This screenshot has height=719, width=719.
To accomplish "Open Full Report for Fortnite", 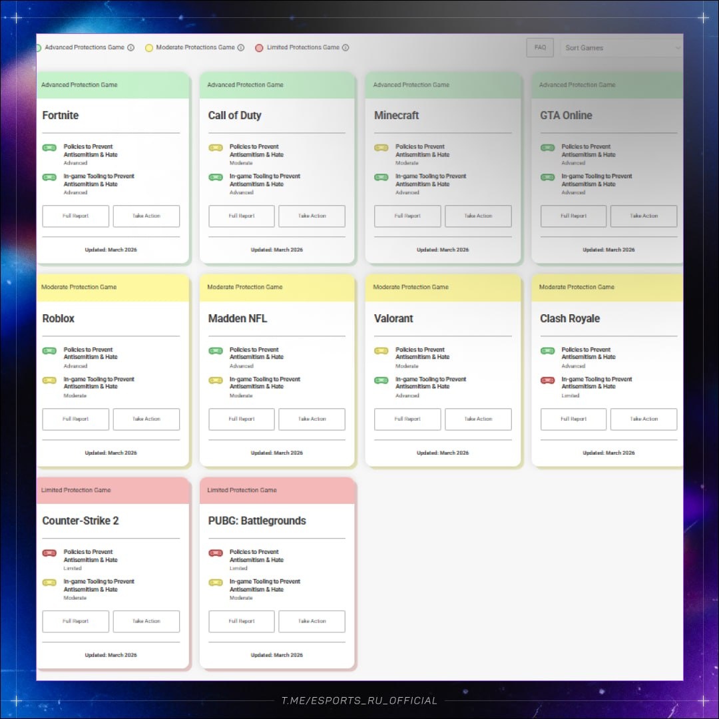I will 76,216.
